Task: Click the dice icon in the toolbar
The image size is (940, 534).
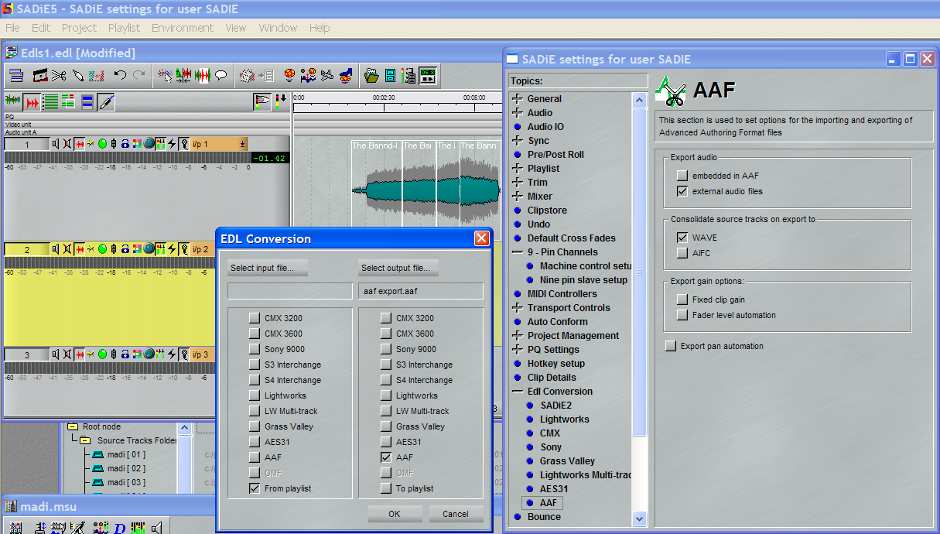Action: [247, 75]
